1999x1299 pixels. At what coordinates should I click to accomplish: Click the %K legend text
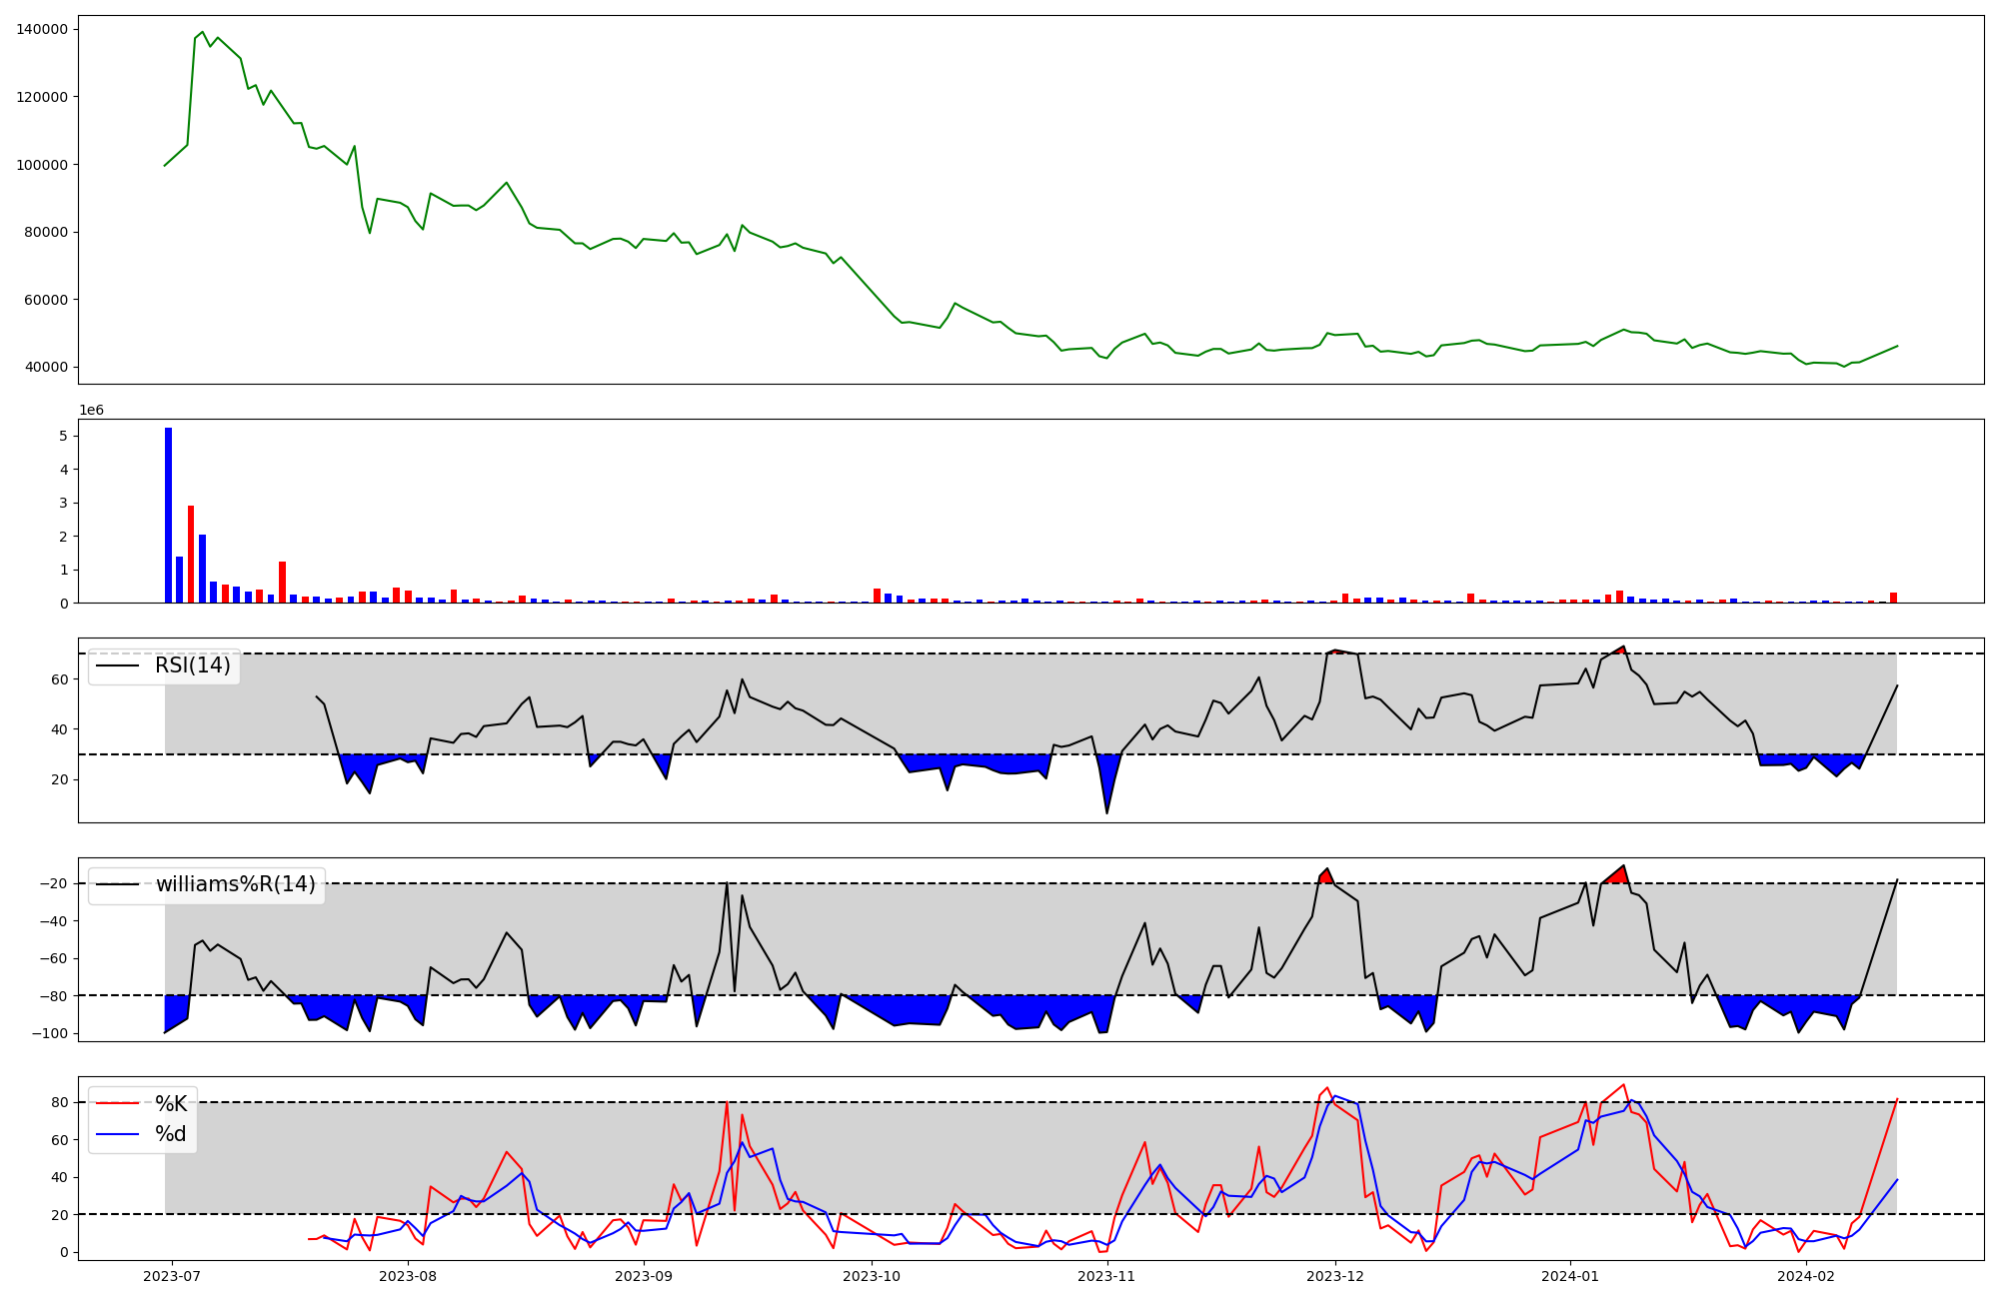pyautogui.click(x=171, y=1104)
